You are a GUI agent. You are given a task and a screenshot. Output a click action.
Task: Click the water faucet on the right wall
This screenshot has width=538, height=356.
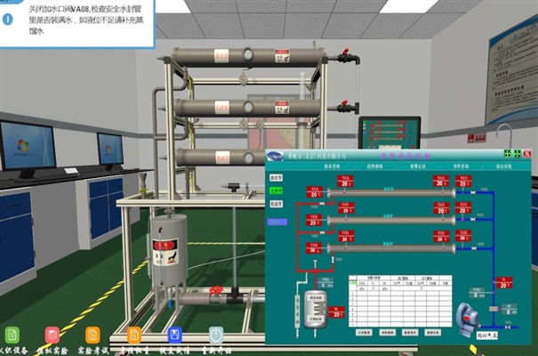(x=504, y=133)
